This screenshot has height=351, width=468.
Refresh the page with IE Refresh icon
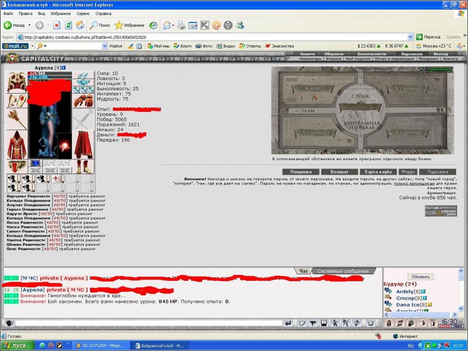pos(68,25)
